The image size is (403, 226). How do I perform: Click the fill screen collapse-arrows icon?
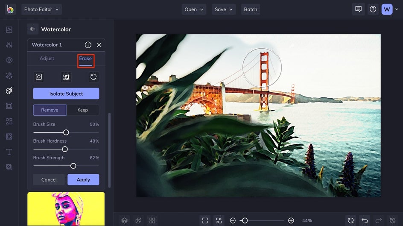219,220
